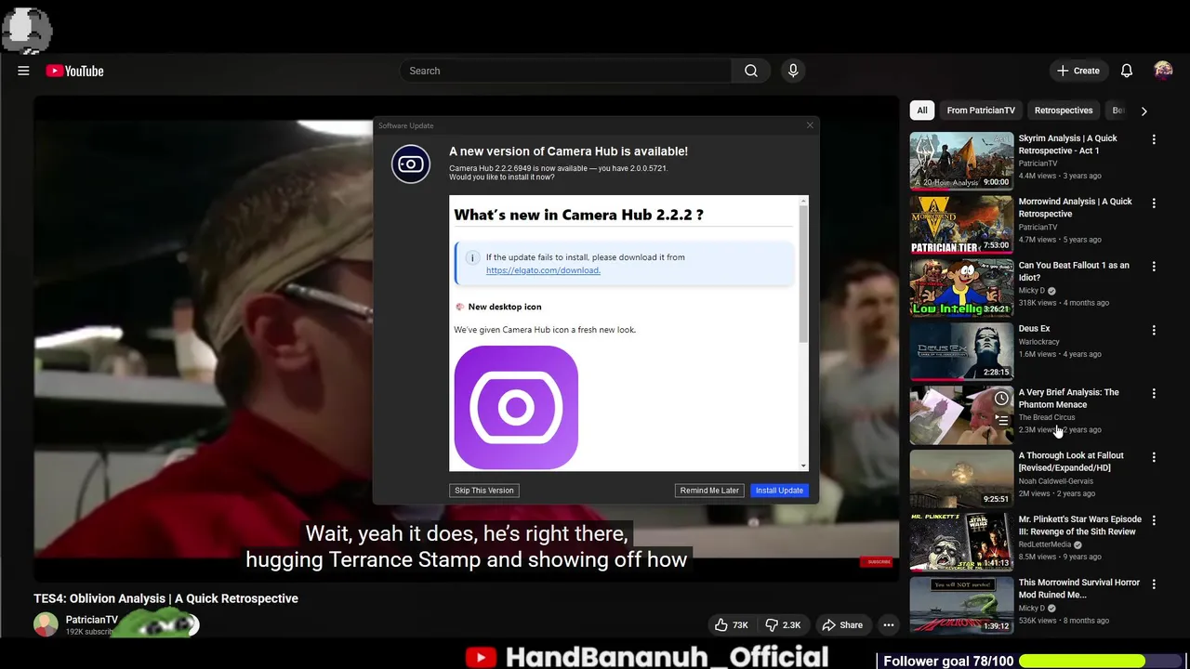Click the RedLetterMedia channel name

(1045, 544)
